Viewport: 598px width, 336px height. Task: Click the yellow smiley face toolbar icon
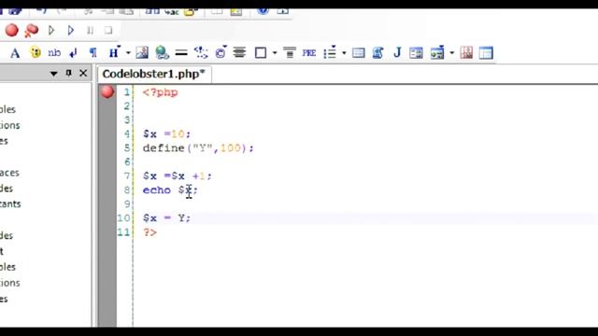pos(36,52)
